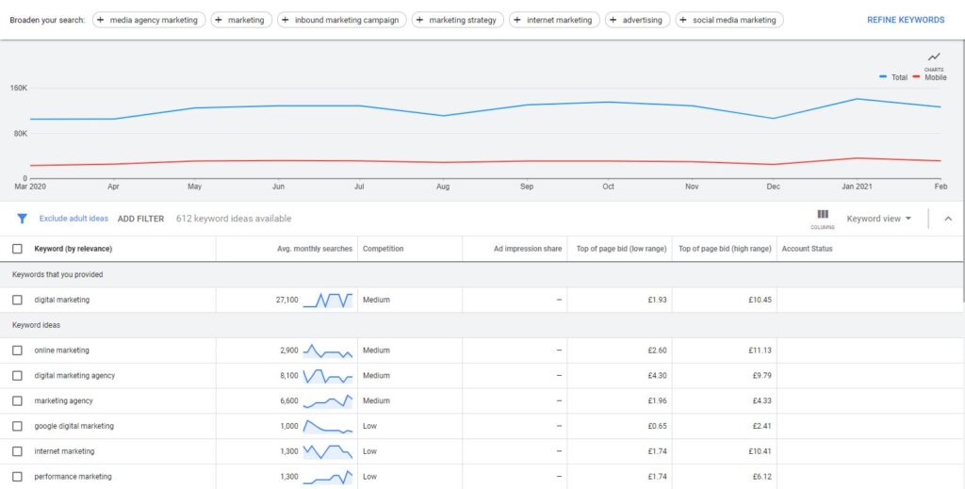965x489 pixels.
Task: Tick the select-all keywords header checkbox
Action: tap(17, 249)
